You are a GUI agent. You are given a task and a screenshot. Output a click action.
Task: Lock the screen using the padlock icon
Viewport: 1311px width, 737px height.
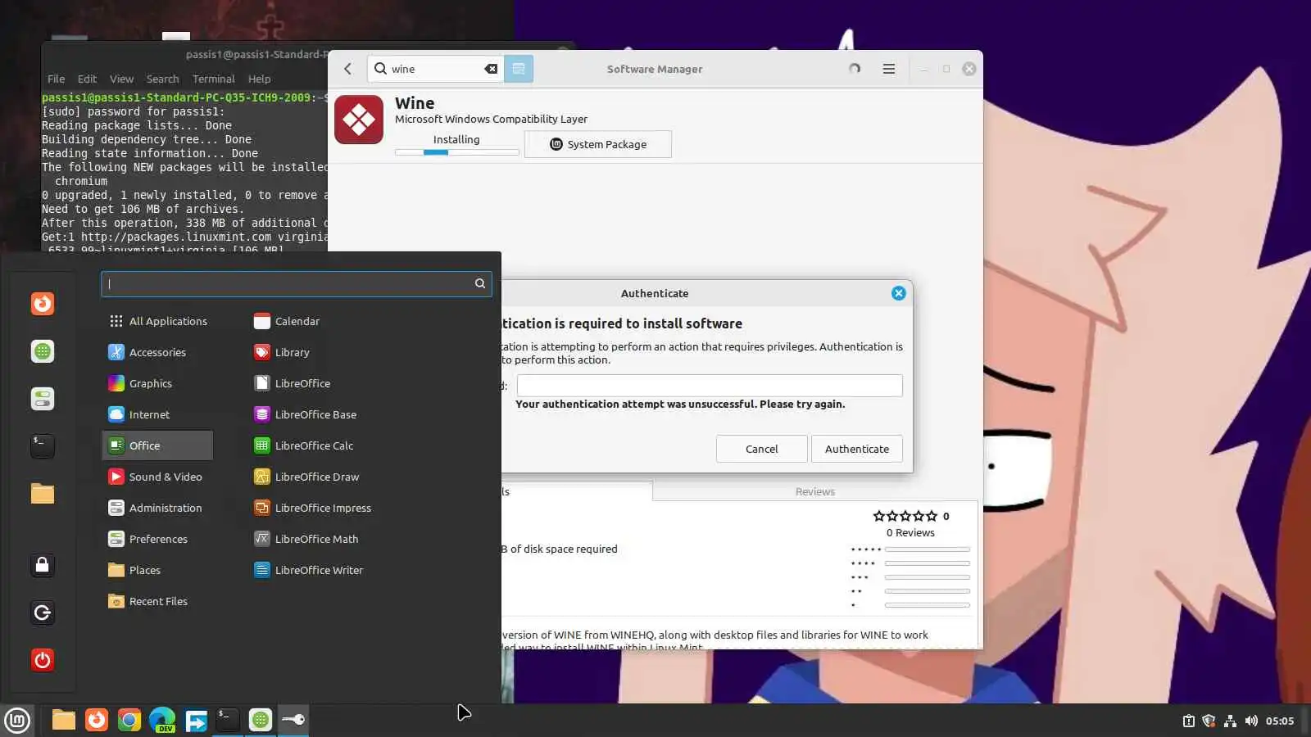(x=43, y=565)
